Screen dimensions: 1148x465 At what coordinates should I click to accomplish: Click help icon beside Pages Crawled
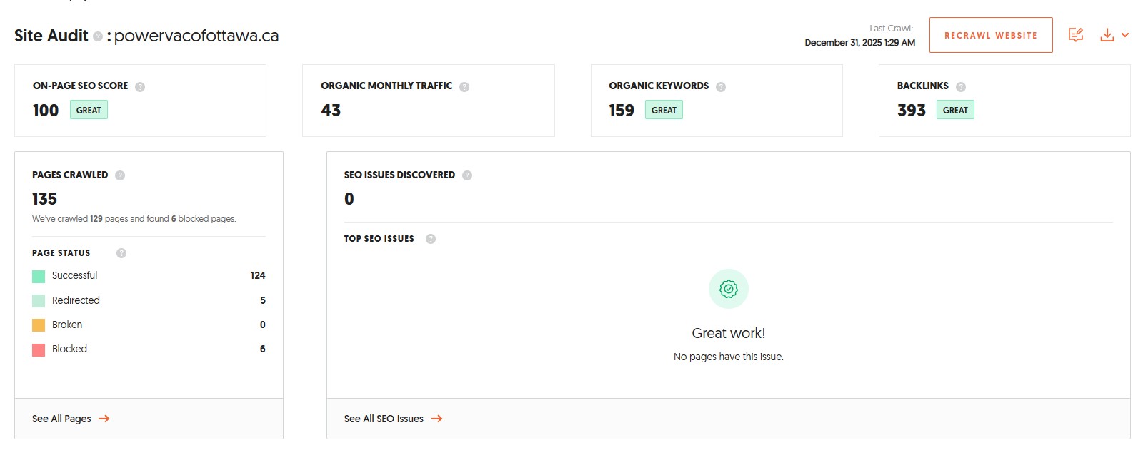tap(120, 175)
